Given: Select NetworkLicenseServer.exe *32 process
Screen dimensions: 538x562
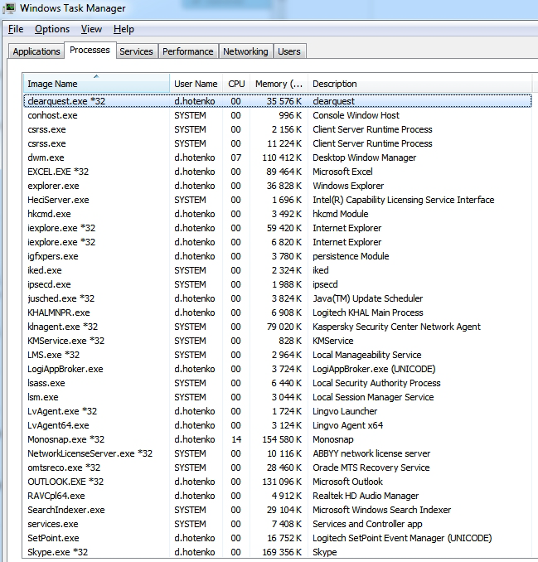Looking at the screenshot, I should point(278,453).
